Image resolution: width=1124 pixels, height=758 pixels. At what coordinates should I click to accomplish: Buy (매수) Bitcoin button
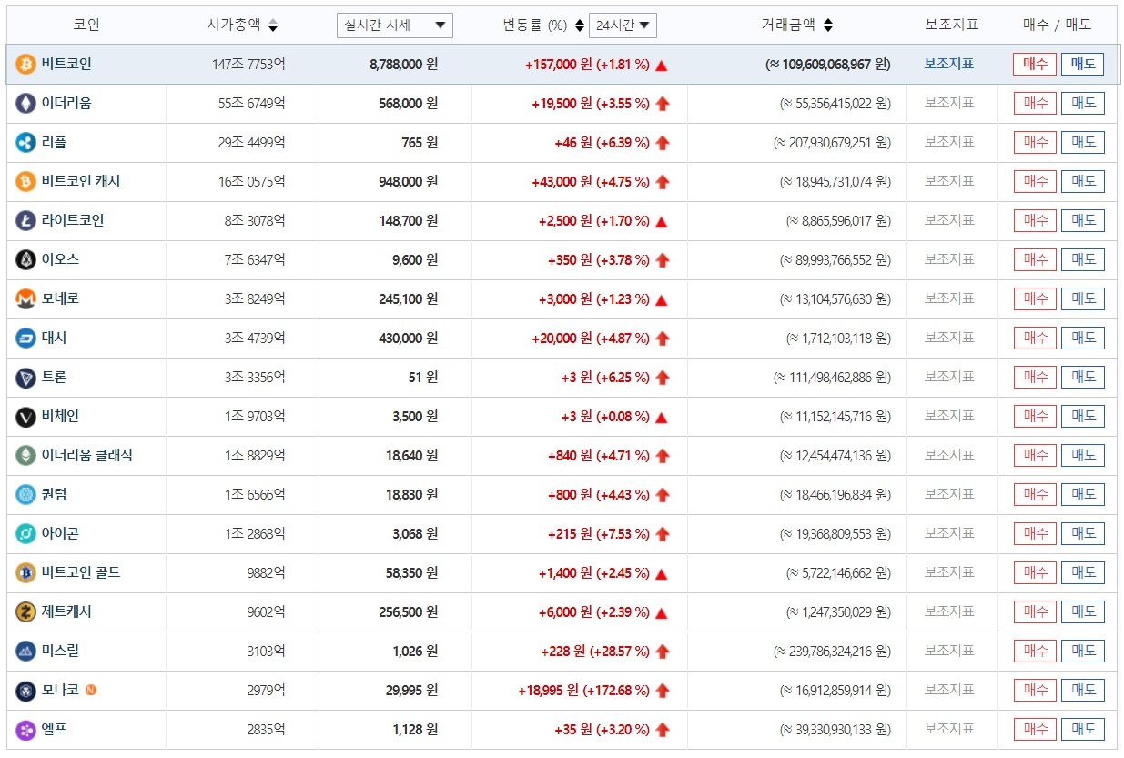1035,64
